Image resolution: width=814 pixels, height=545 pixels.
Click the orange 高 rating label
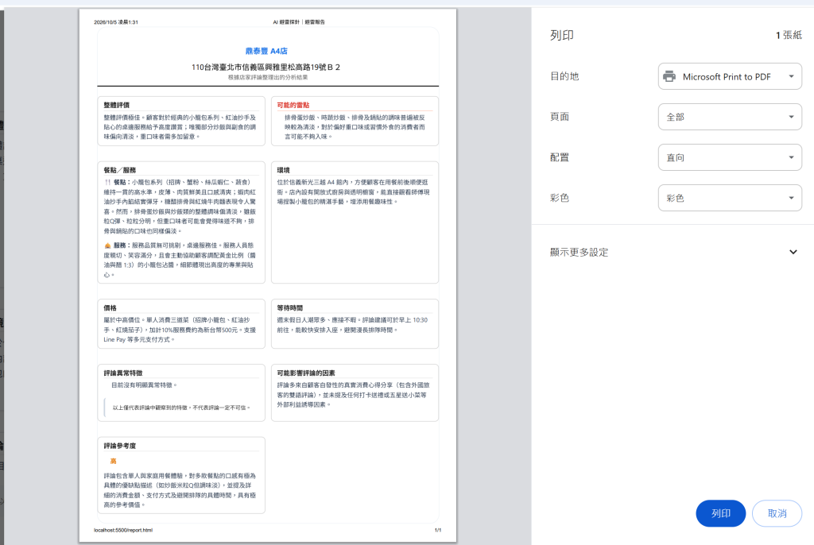click(x=113, y=461)
